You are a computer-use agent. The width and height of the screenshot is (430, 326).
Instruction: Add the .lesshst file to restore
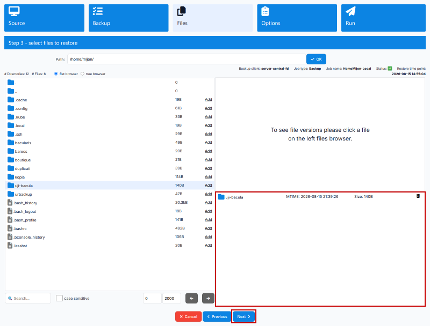click(209, 246)
